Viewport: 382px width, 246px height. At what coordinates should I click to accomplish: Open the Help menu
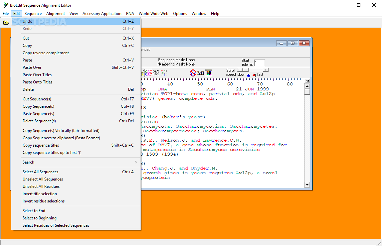(215, 14)
